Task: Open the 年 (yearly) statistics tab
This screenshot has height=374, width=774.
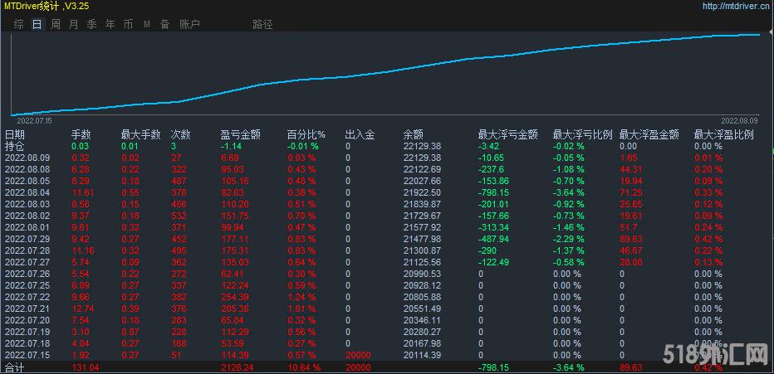Action: 110,24
